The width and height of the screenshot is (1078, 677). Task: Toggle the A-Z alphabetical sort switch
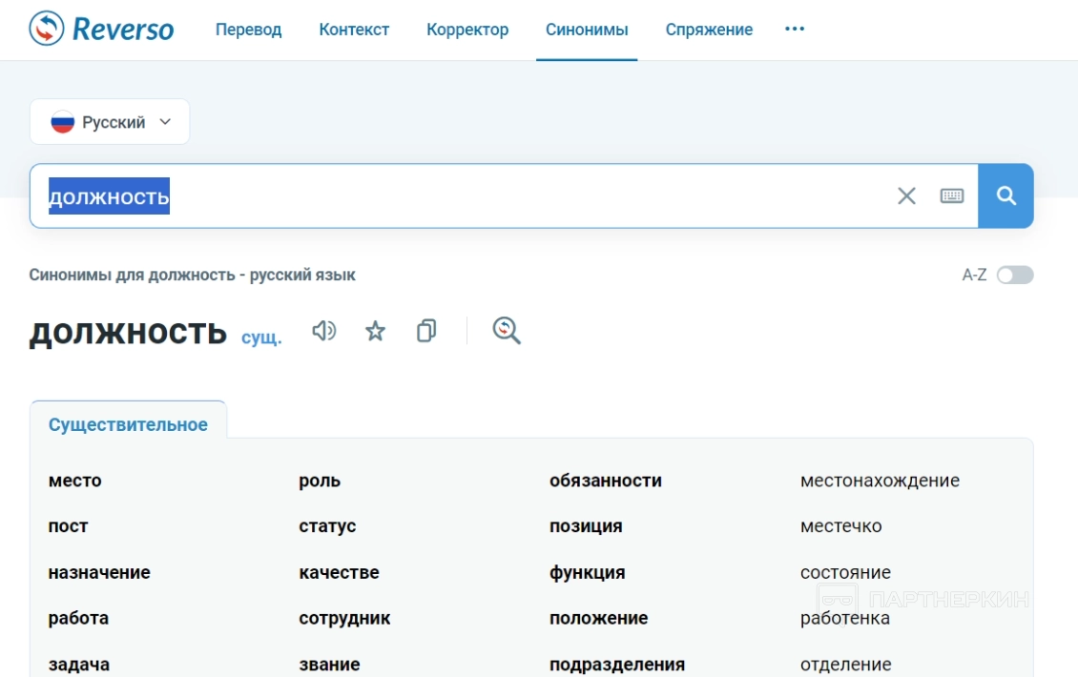[x=1014, y=276]
